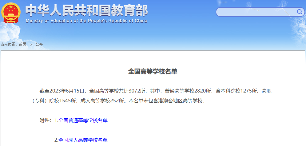Open 全国成人高等学校名单 attachment link

click(x=83, y=140)
